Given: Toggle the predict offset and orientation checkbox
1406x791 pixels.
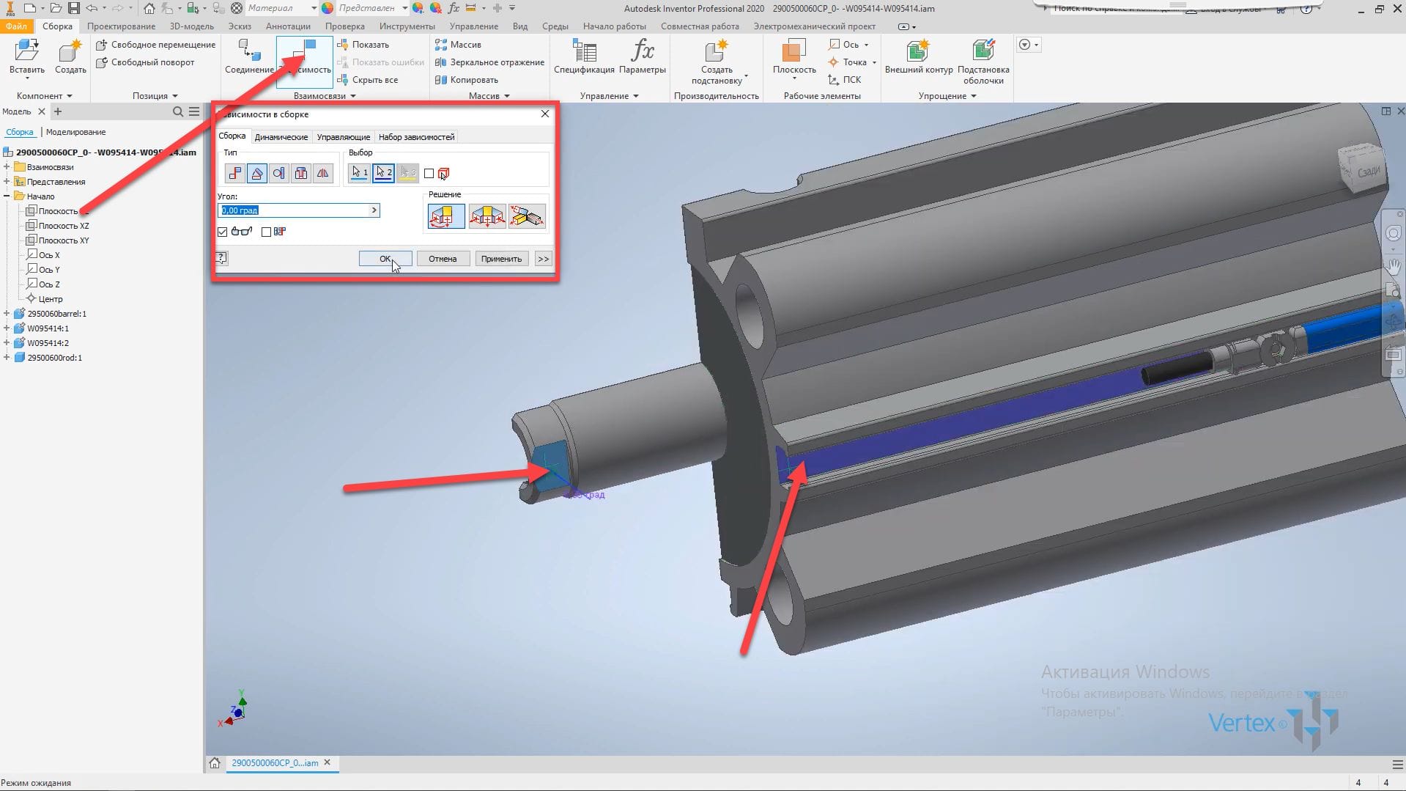Looking at the screenshot, I should [x=267, y=232].
